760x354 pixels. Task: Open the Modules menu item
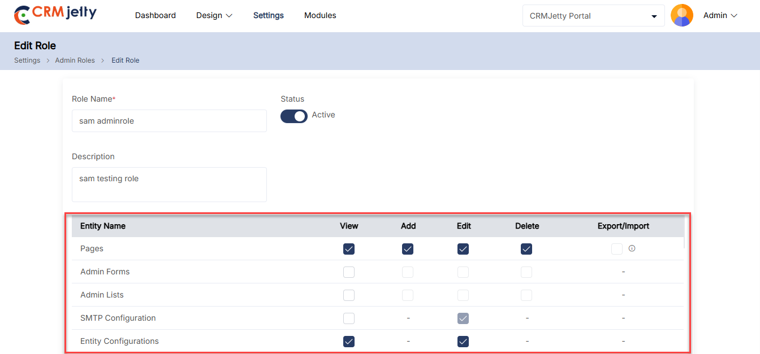point(320,16)
